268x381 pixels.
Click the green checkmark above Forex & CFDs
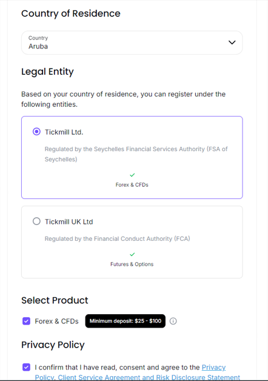132,175
